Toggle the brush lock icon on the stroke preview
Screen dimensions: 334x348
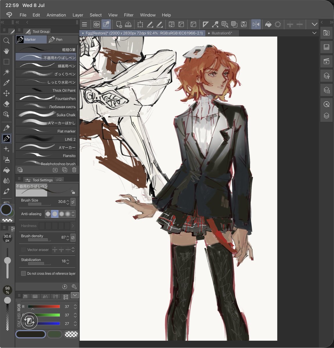tap(73, 192)
